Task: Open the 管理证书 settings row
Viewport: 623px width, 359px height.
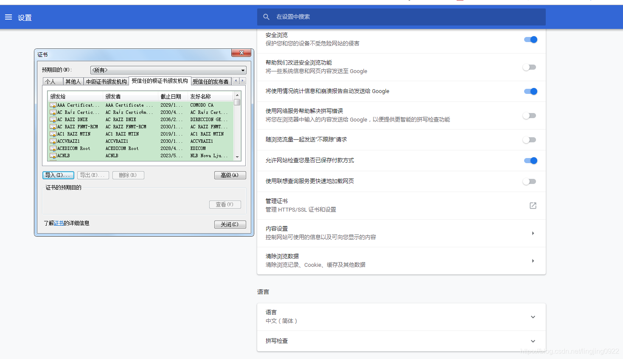Action: point(401,206)
